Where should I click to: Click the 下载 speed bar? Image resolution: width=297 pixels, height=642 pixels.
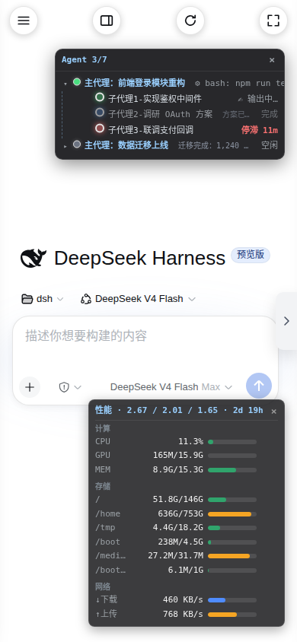[x=232, y=600]
